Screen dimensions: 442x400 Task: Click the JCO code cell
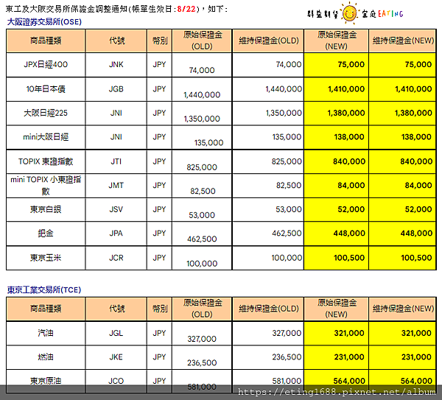click(x=116, y=381)
